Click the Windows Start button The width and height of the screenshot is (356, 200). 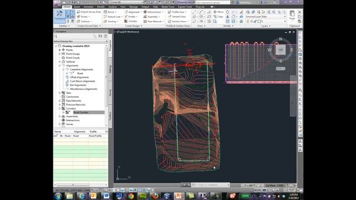(x=58, y=196)
